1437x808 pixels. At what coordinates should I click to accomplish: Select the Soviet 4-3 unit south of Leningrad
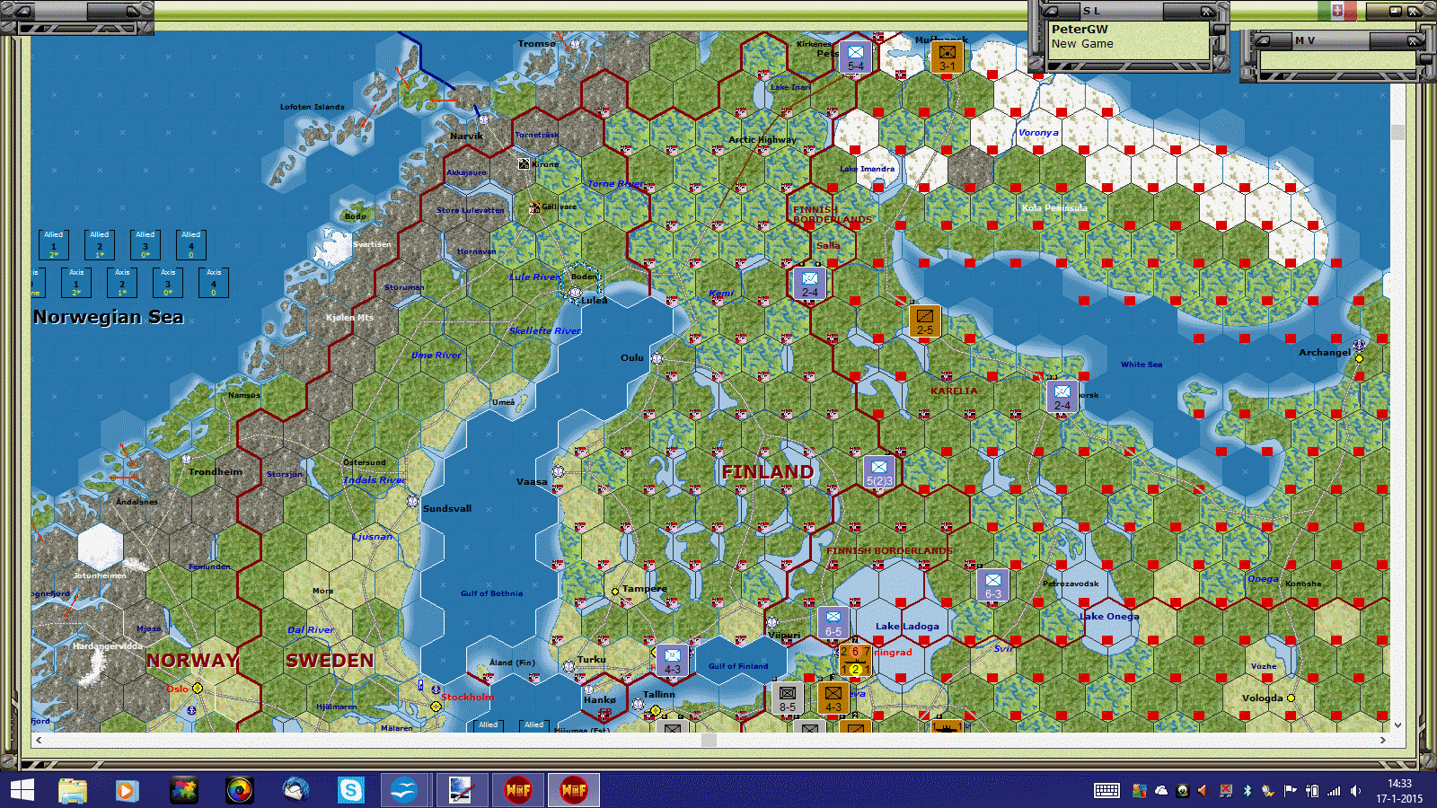(833, 698)
